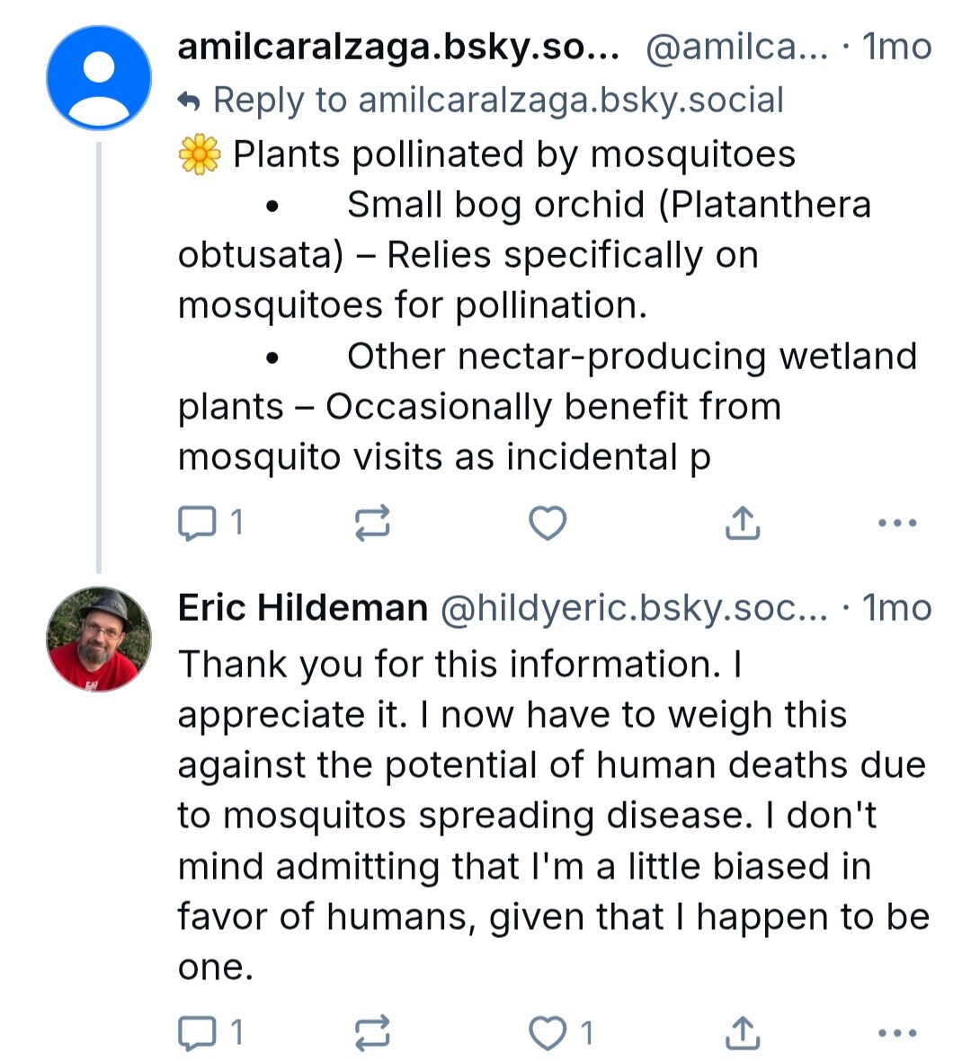971x1060 pixels.
Task: Open three-dot menu on Eric Hildeman's post
Action: point(897,1032)
